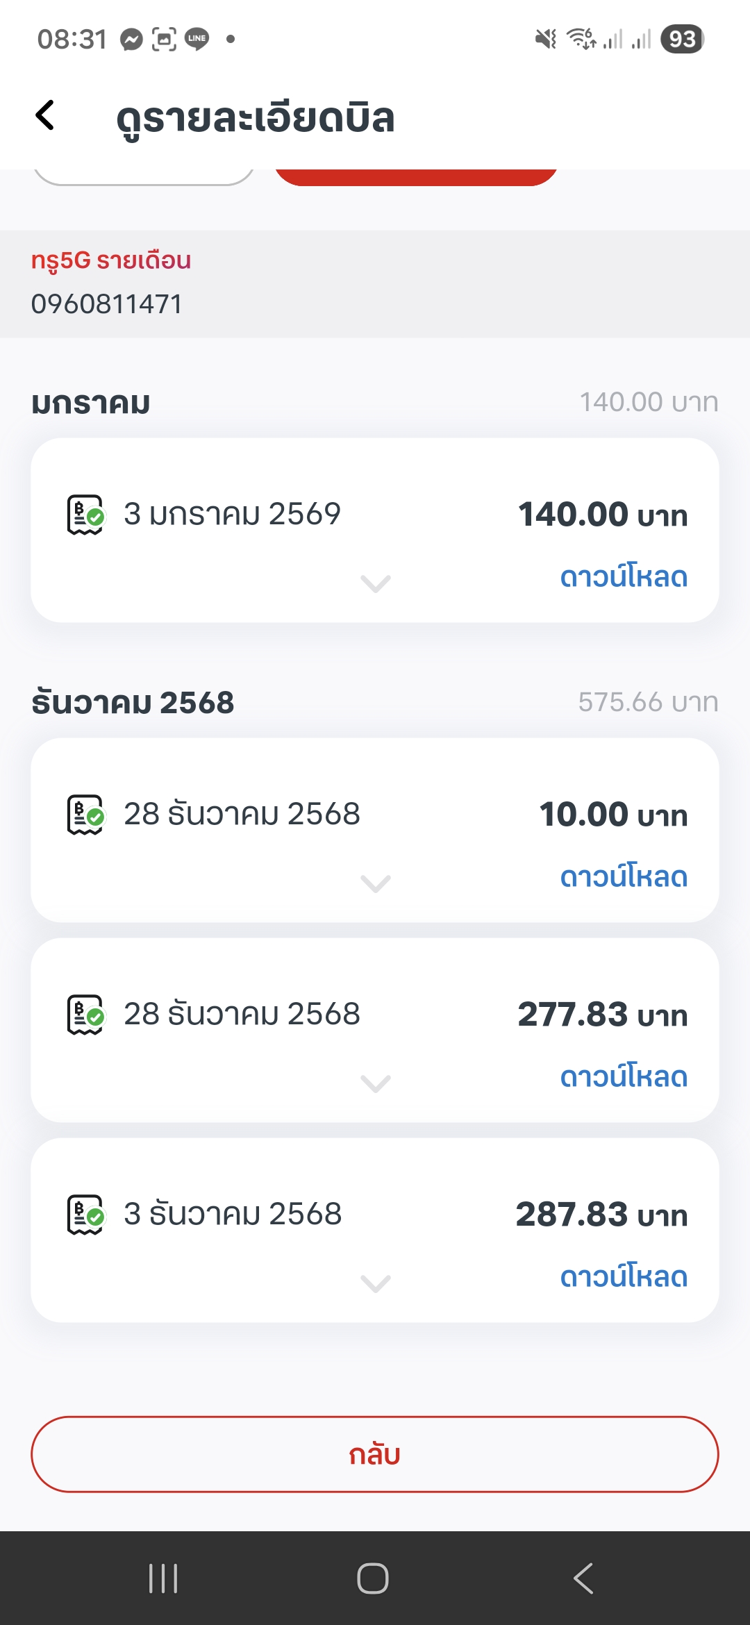Tap the partially hidden white outlined button

(144, 178)
